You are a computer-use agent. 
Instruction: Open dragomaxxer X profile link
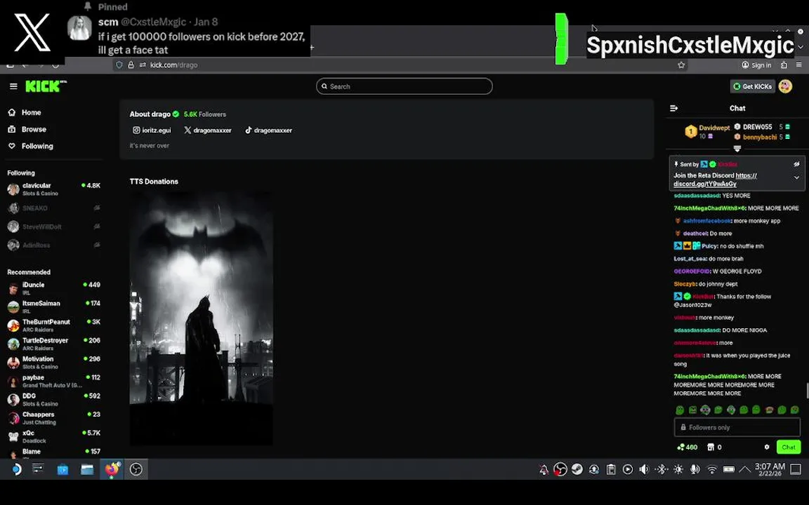click(x=208, y=130)
